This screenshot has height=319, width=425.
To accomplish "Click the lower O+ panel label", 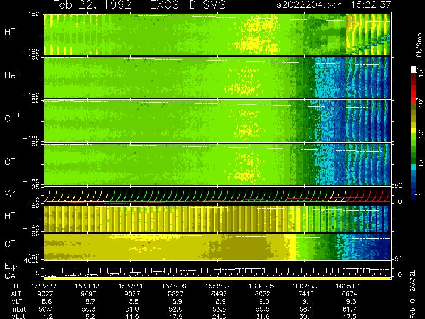I will [x=10, y=244].
